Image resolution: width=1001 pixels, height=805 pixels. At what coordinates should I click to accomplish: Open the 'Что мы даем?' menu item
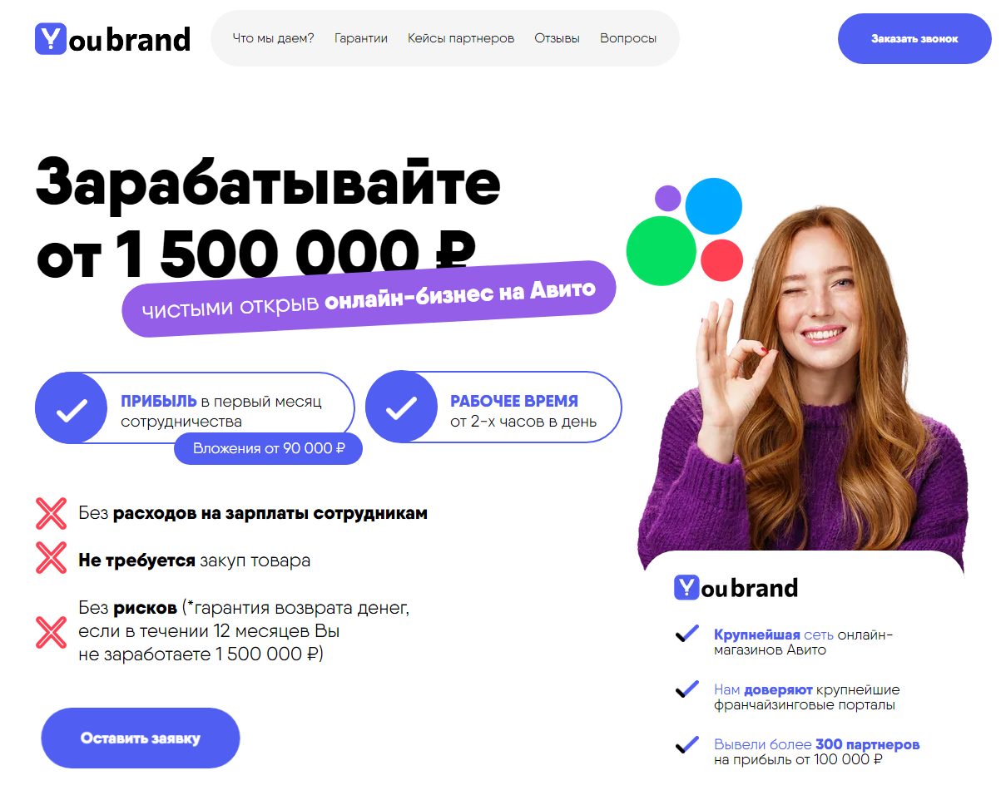click(x=274, y=38)
